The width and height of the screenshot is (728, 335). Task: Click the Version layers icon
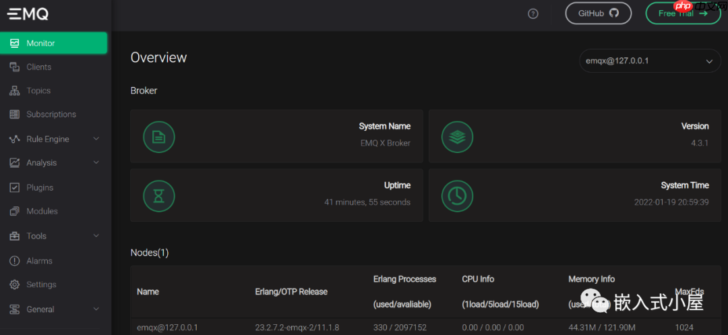[457, 136]
